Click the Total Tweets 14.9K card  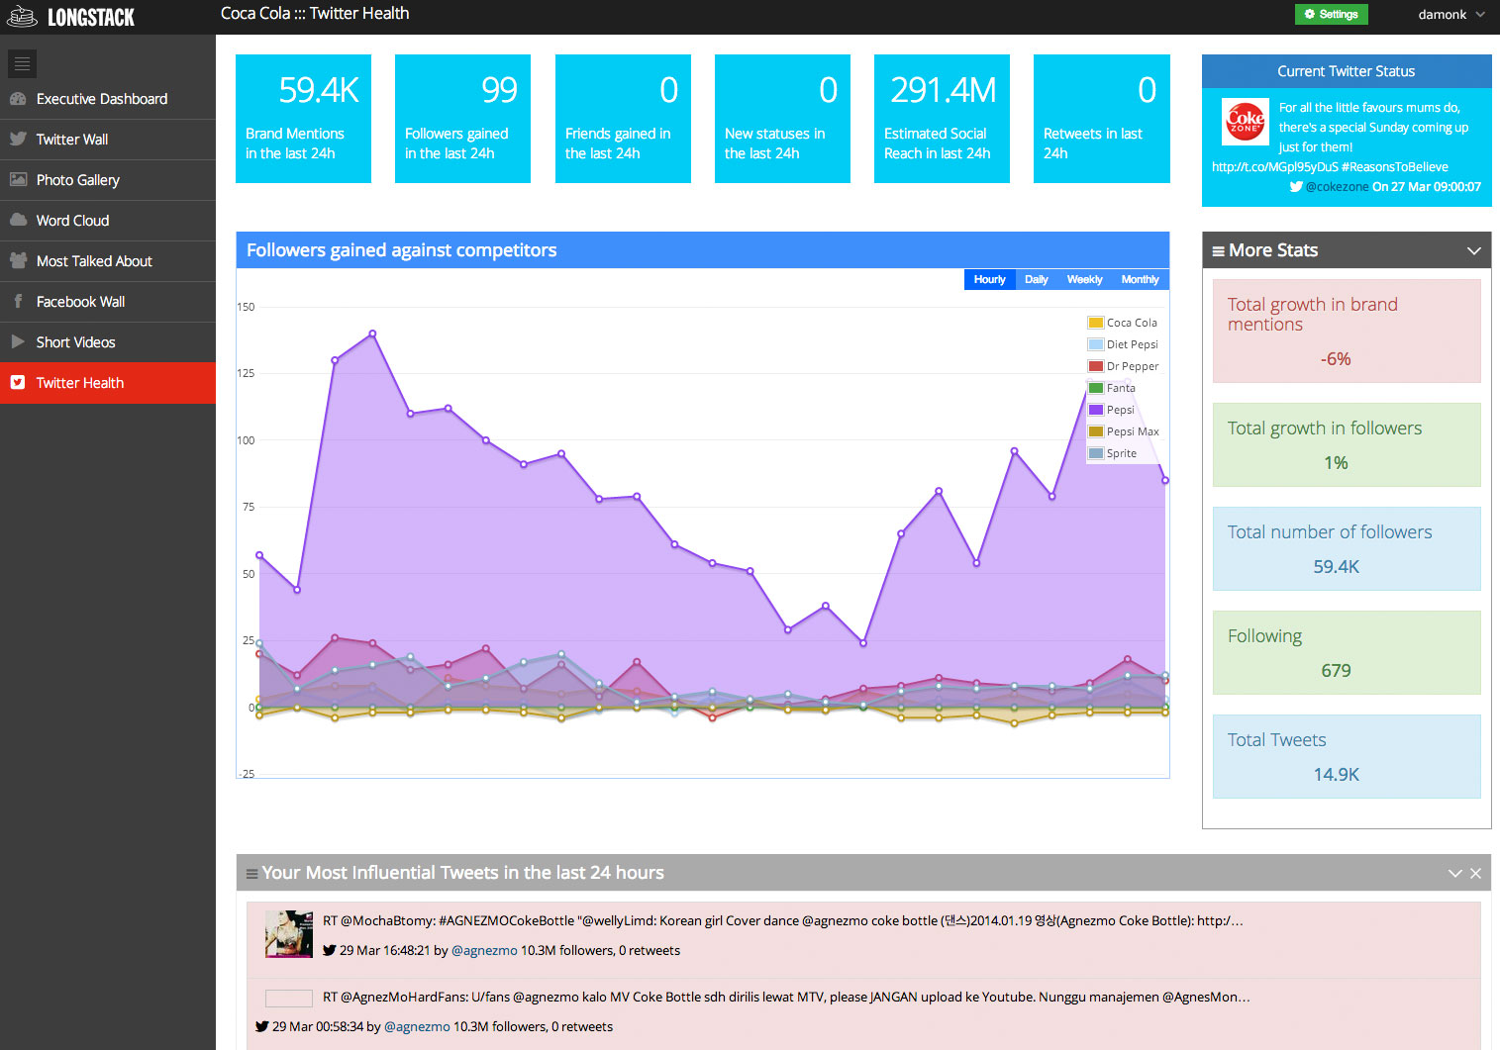pos(1347,757)
